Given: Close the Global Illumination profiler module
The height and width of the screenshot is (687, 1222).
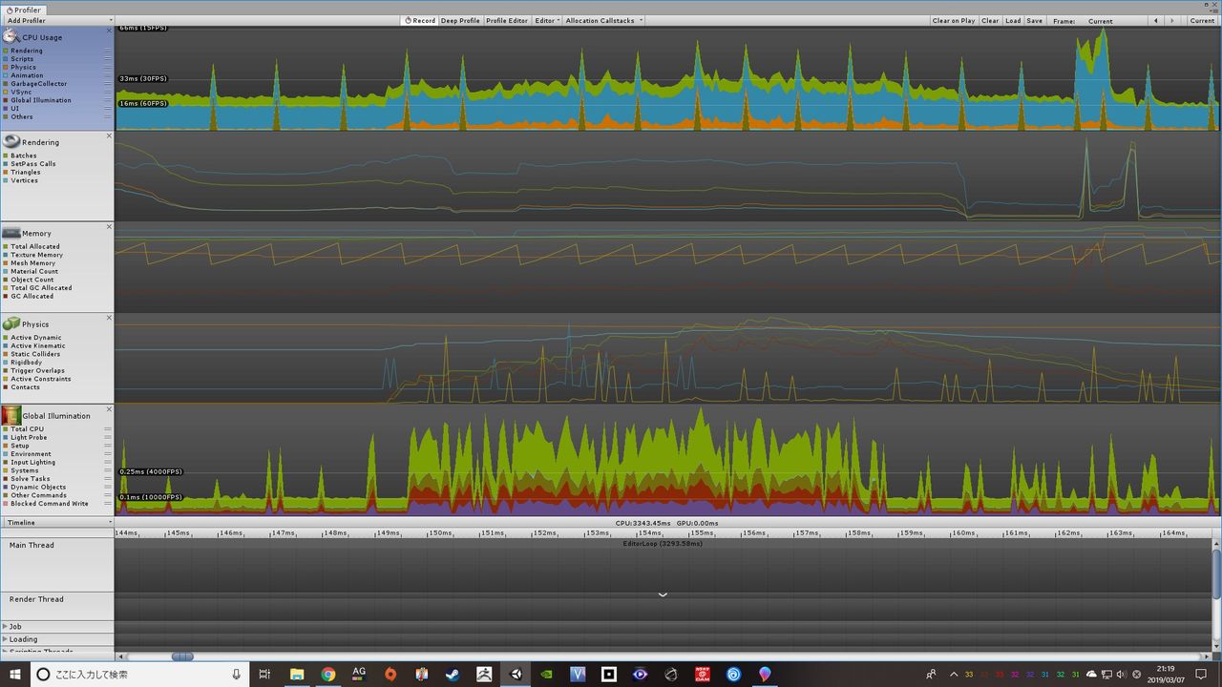Looking at the screenshot, I should (x=109, y=409).
